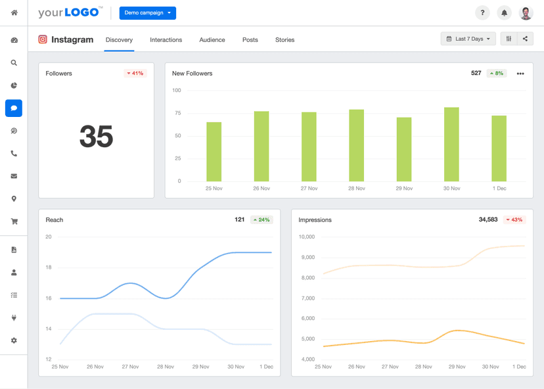Select the Instagram logo icon
The width and height of the screenshot is (544, 389).
[x=41, y=39]
